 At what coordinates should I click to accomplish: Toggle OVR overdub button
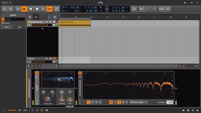coord(50,9)
